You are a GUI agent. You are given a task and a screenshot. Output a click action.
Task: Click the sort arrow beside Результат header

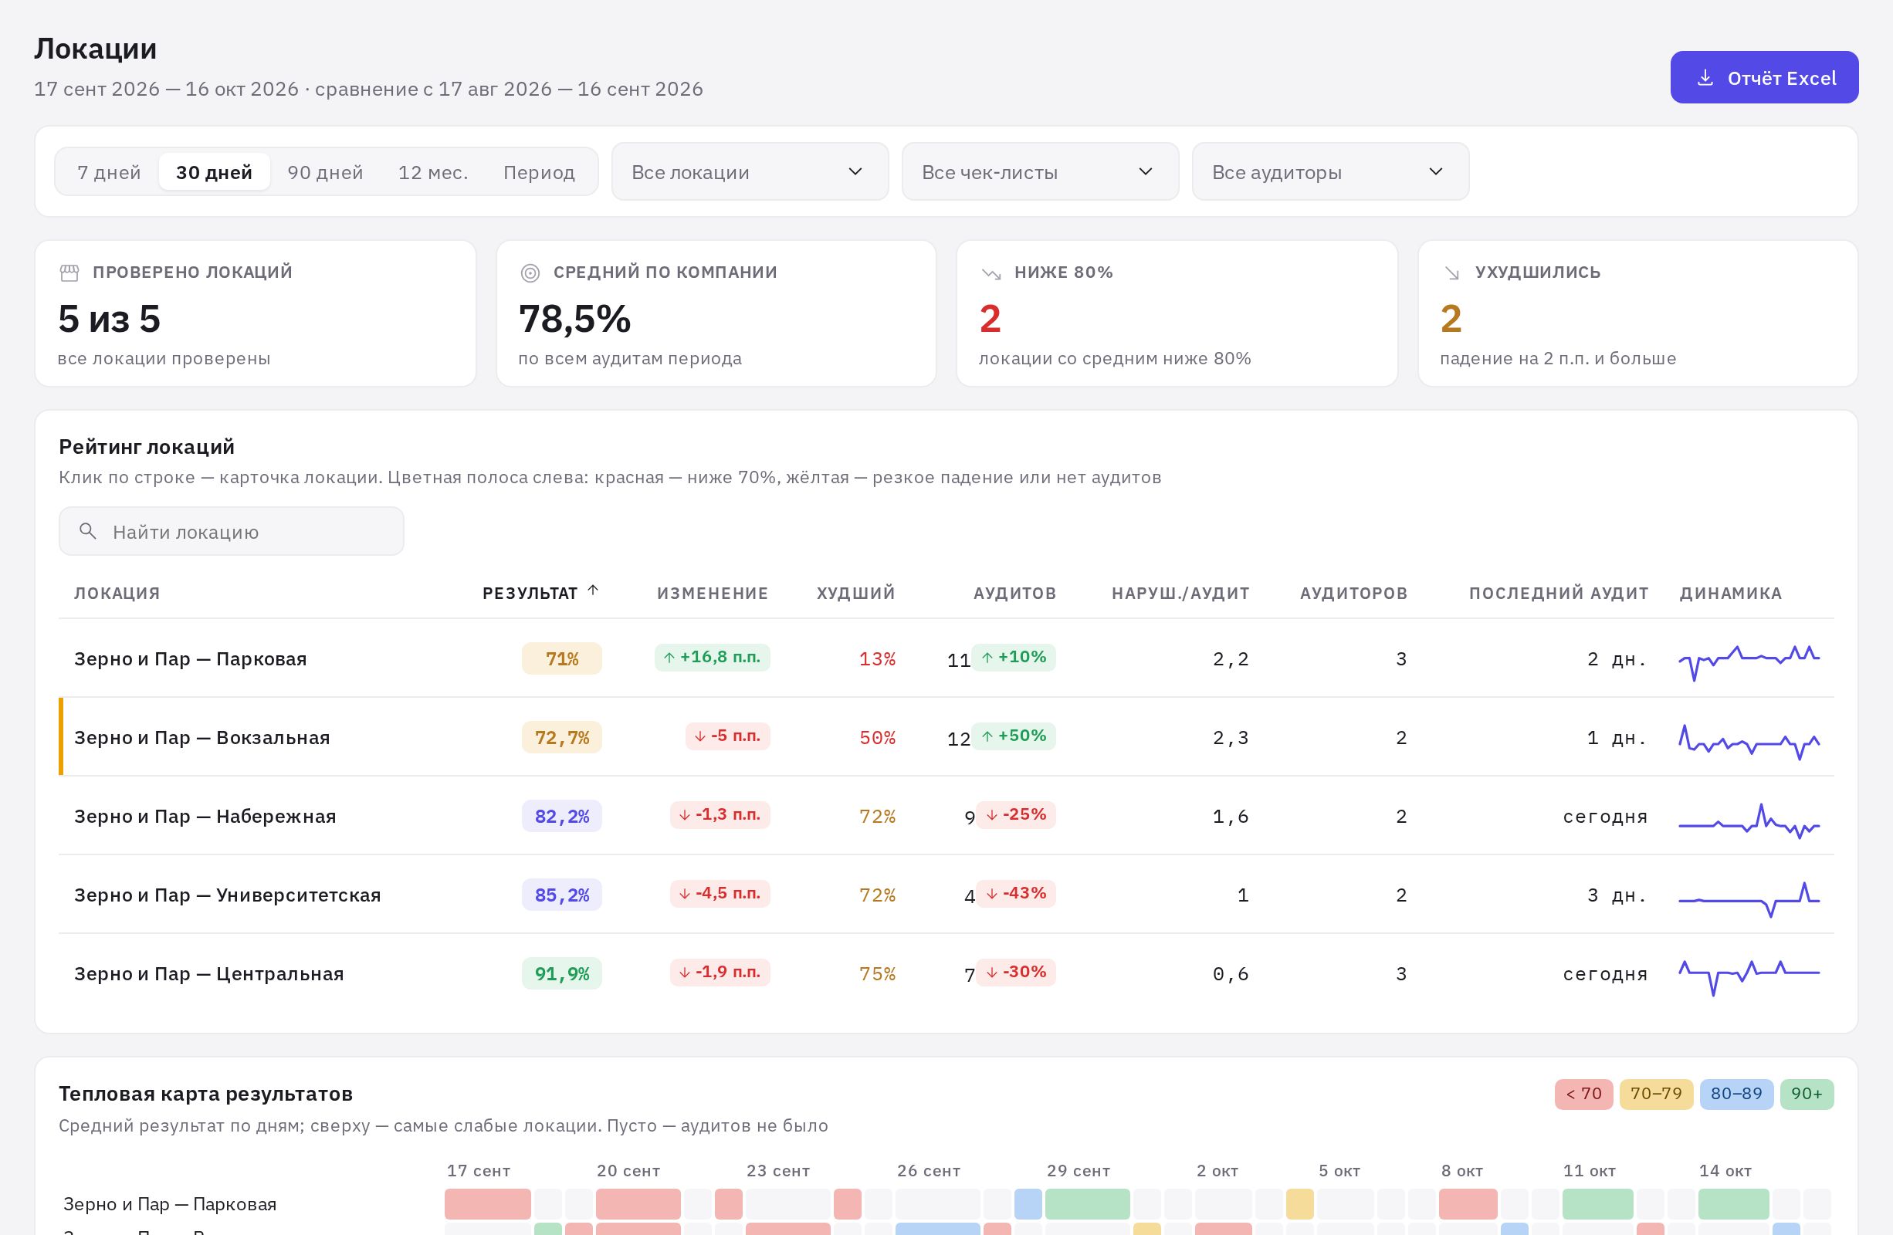[x=593, y=590]
